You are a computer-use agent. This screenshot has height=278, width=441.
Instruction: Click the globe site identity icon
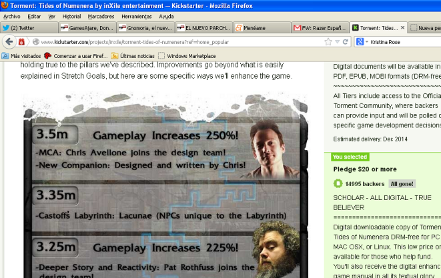click(36, 42)
